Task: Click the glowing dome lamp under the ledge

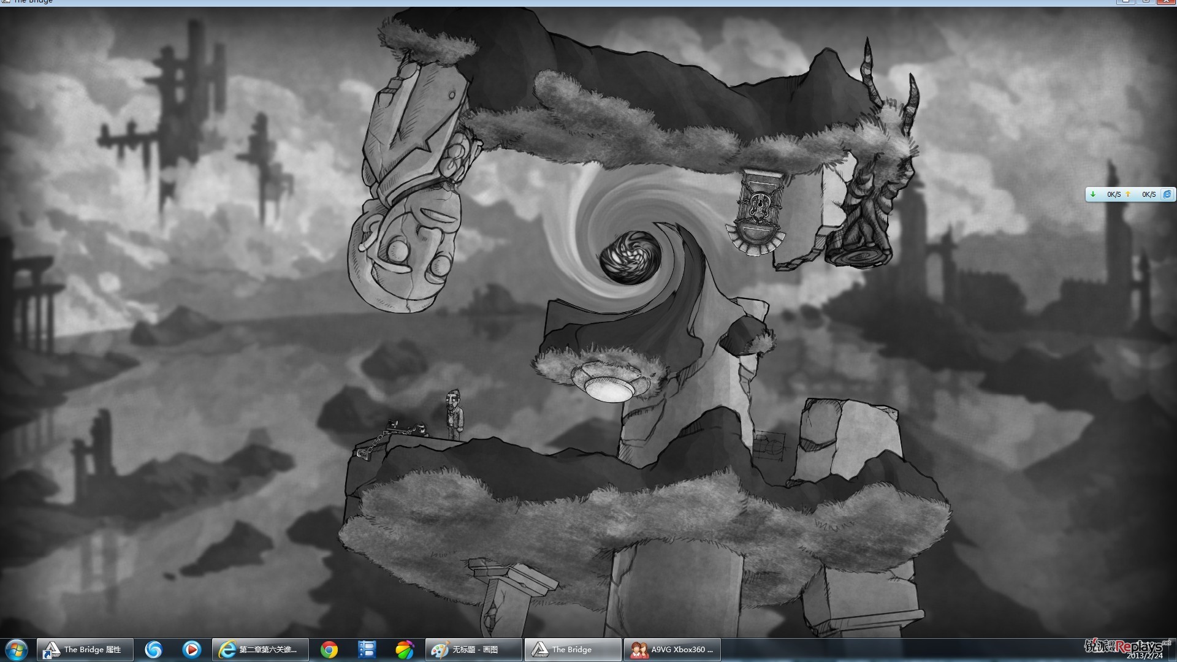Action: pyautogui.click(x=609, y=382)
